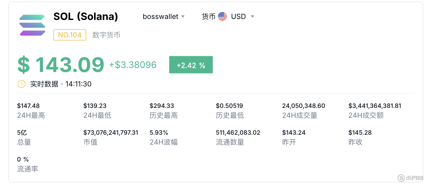Click the 币界网 watermark logo
The width and height of the screenshot is (426, 185).
[x=410, y=178]
